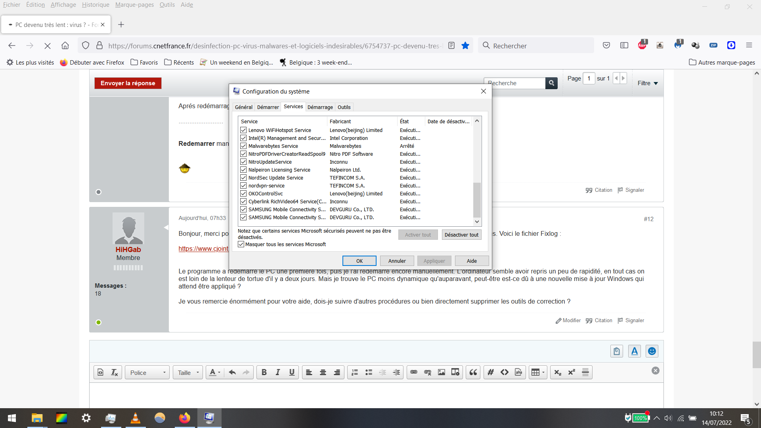Uncheck NitroPDFDriverCreatorReadSpool9 service
This screenshot has height=428, width=761.
point(243,154)
